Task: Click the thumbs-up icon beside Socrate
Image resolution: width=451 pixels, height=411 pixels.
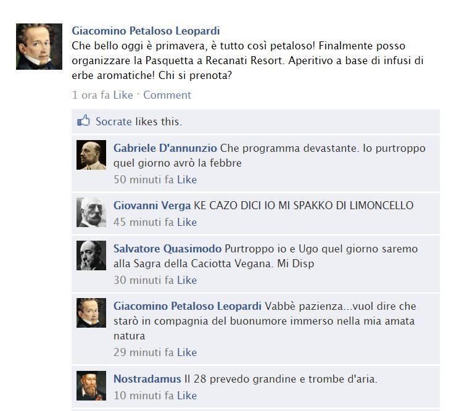Action: 83,121
